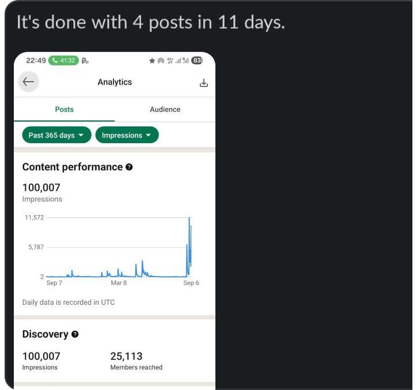
Task: Click the star icon in status bar
Action: coord(152,60)
